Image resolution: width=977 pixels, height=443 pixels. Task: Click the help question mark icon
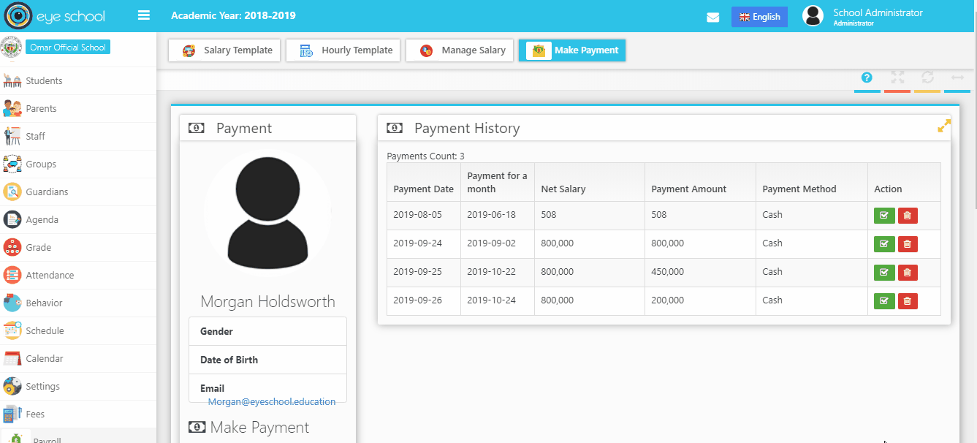867,77
